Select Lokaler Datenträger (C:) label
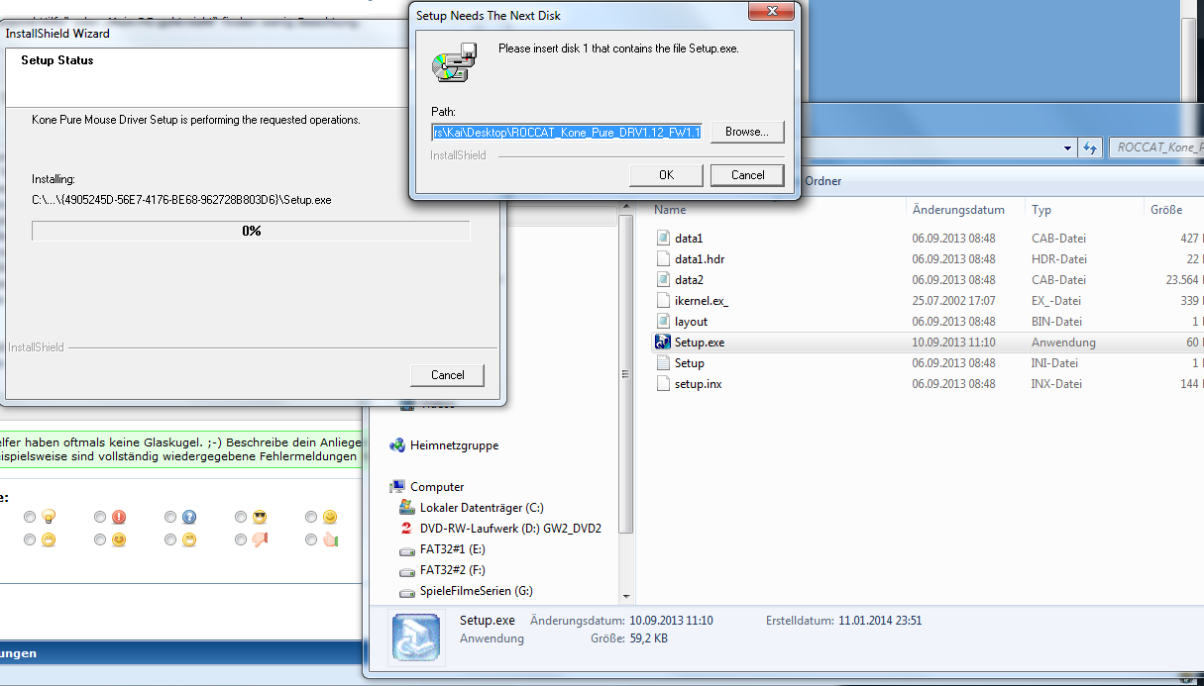The height and width of the screenshot is (686, 1204). point(482,507)
